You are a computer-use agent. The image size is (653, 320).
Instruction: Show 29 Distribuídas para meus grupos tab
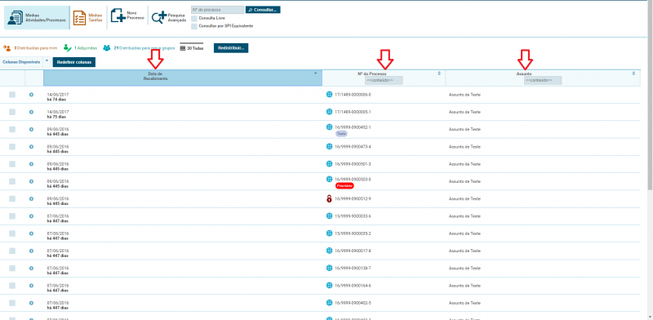click(139, 48)
